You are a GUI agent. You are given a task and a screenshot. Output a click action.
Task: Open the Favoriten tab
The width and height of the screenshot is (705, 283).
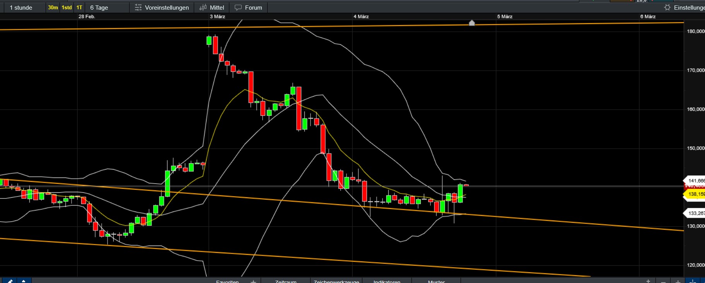227,281
